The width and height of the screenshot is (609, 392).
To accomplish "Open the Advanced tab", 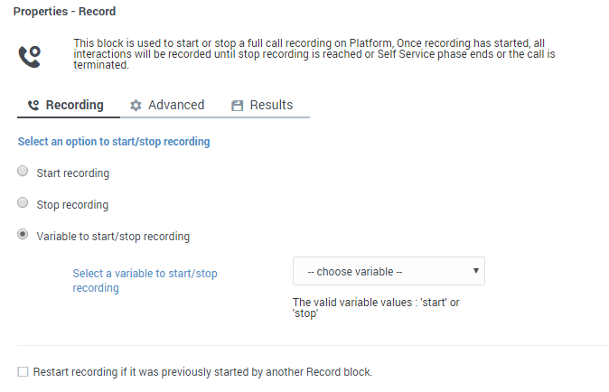I will 175,105.
